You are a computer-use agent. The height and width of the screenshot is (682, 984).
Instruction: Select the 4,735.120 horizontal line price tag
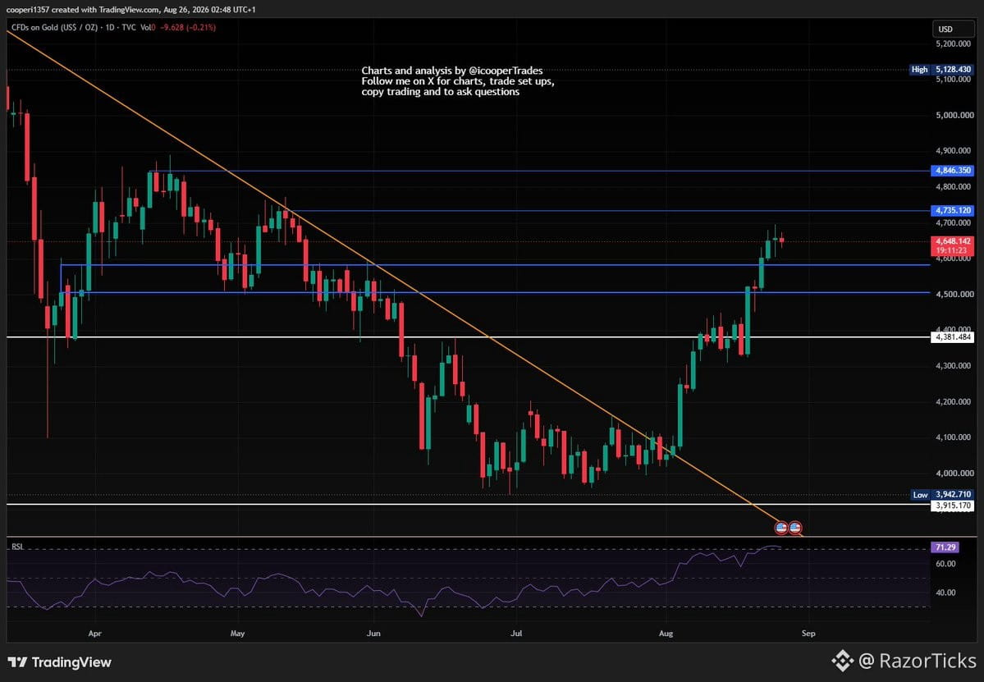(x=953, y=211)
